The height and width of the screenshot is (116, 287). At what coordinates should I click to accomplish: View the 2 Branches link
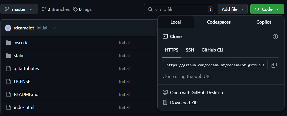point(56,9)
